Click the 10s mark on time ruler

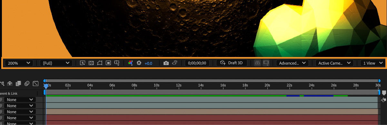tap(156, 85)
